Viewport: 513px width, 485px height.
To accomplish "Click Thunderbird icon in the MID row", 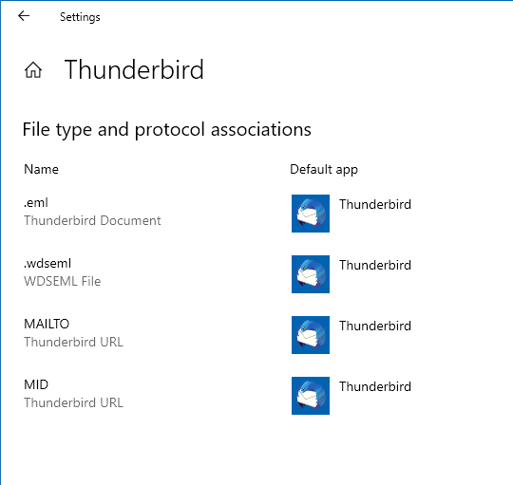I will [311, 396].
